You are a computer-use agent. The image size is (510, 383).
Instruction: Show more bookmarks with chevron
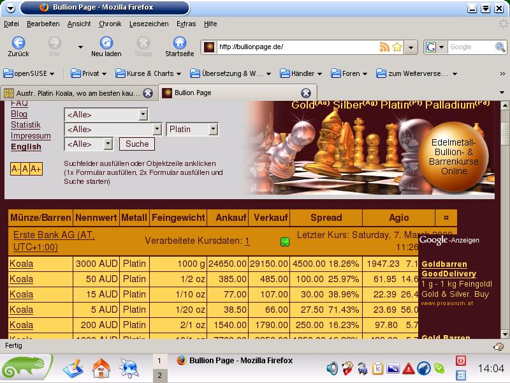click(502, 74)
